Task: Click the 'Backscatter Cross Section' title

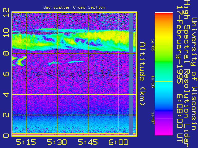Action: click(74, 7)
